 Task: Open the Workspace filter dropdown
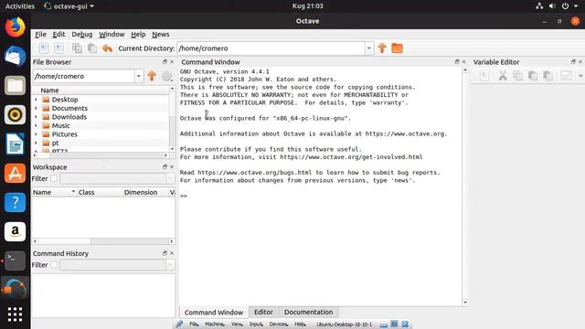[x=170, y=178]
